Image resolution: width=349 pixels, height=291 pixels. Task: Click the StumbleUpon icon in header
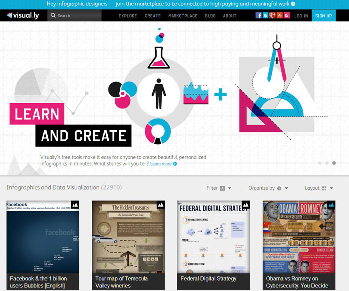tap(279, 16)
